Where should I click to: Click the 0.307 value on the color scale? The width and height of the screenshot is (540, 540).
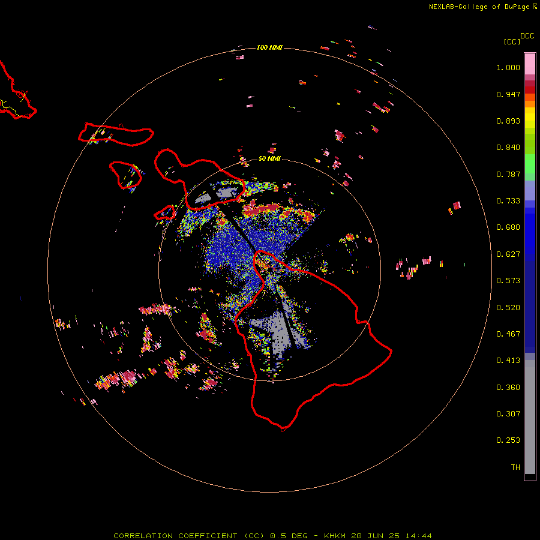[x=508, y=414]
